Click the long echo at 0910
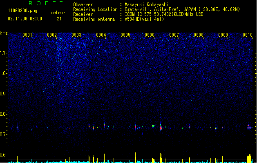Viewport: 257px width, 163px height. (250, 127)
